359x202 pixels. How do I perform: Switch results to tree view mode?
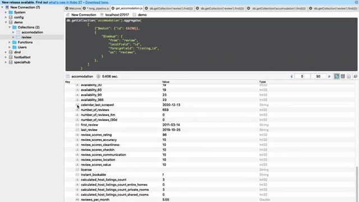(337, 76)
